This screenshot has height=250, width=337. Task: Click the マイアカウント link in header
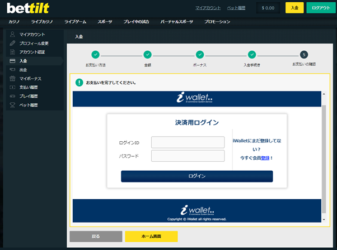tap(208, 8)
